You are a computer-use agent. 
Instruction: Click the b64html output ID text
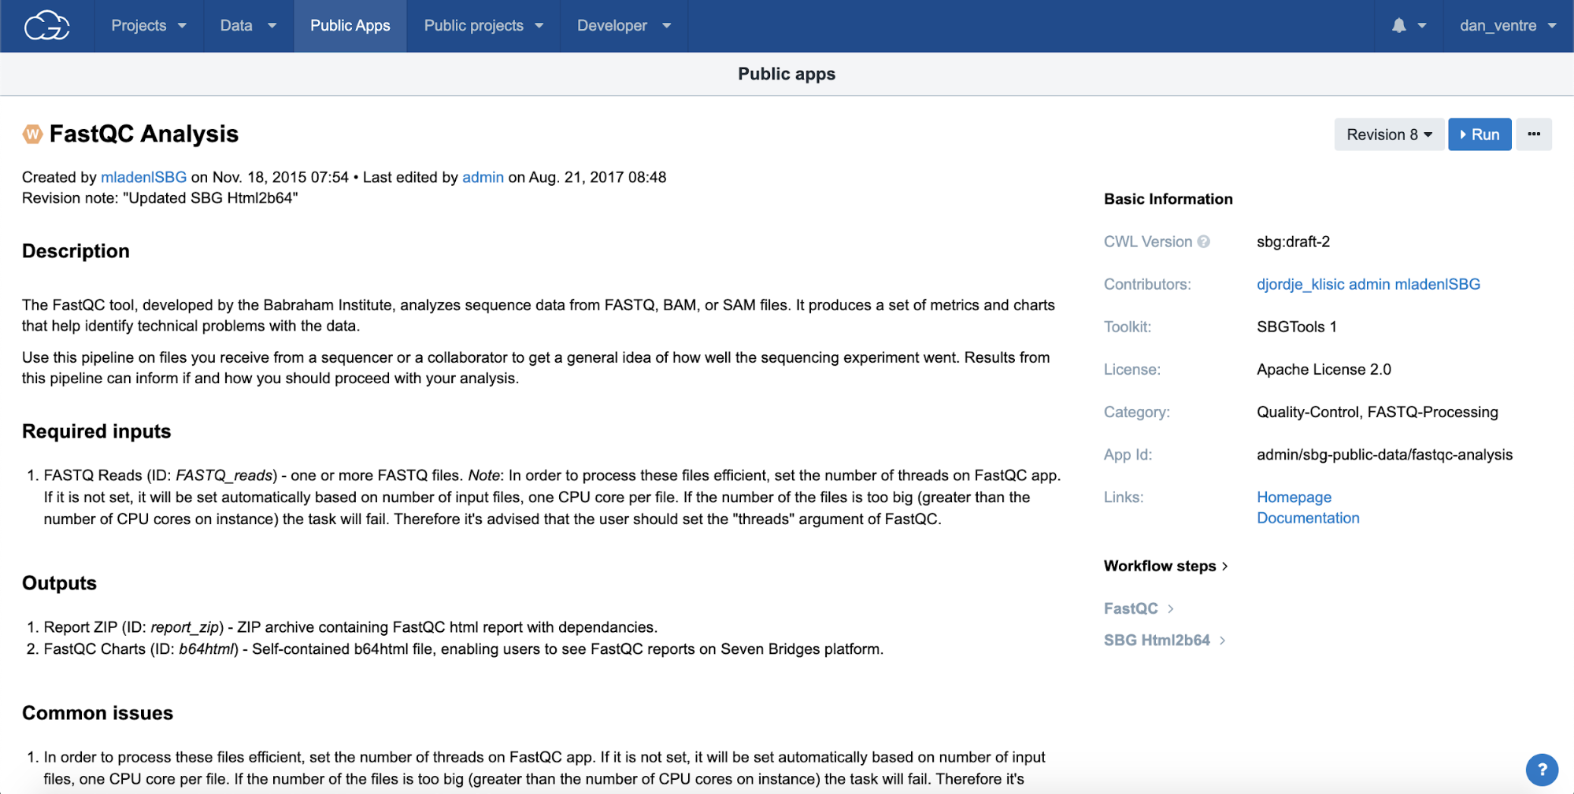point(206,649)
